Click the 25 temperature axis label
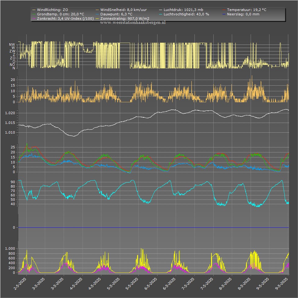The image size is (298, 298). [13, 147]
